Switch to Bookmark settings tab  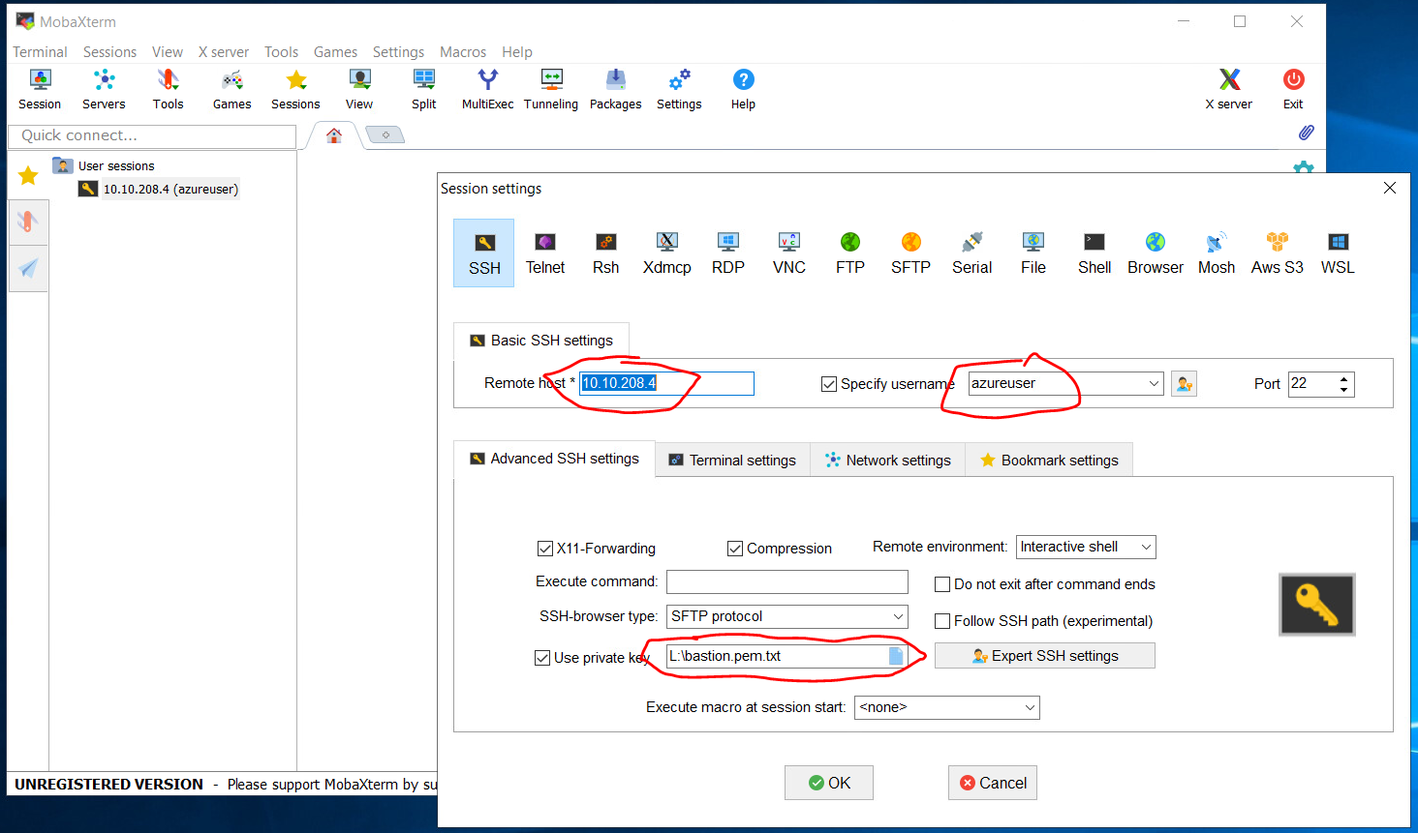pyautogui.click(x=1049, y=461)
